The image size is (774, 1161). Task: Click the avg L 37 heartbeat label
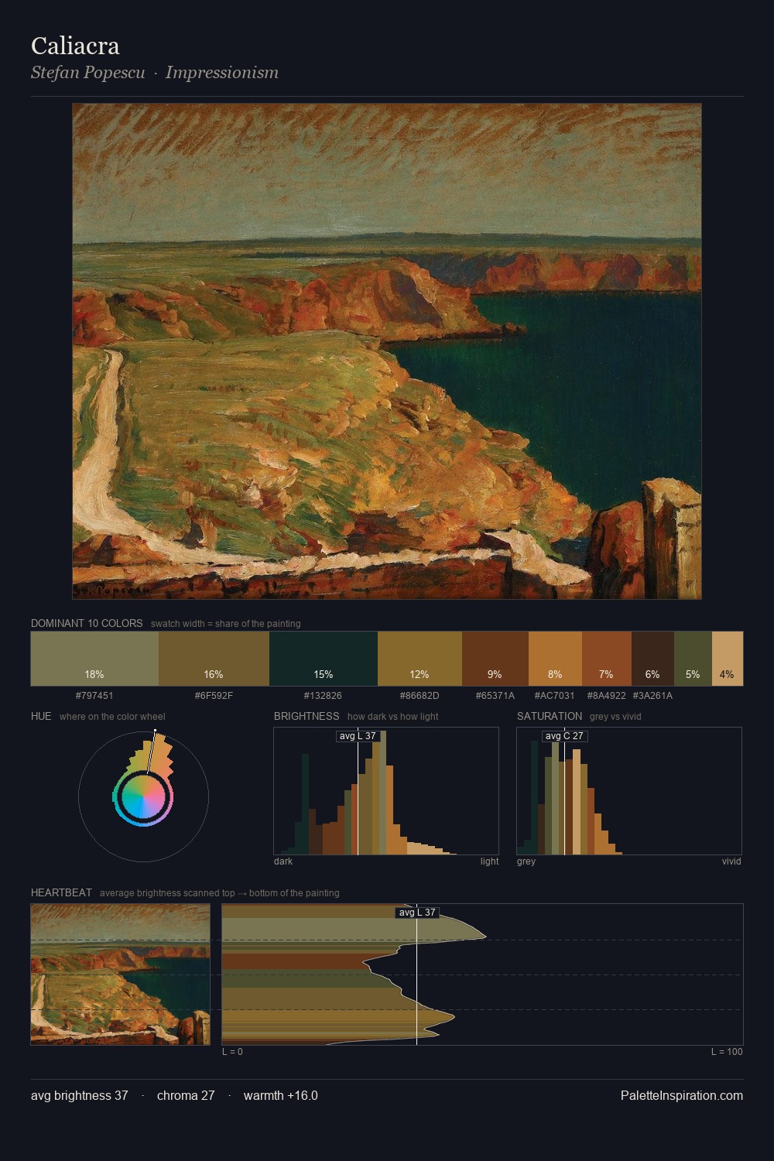point(417,913)
